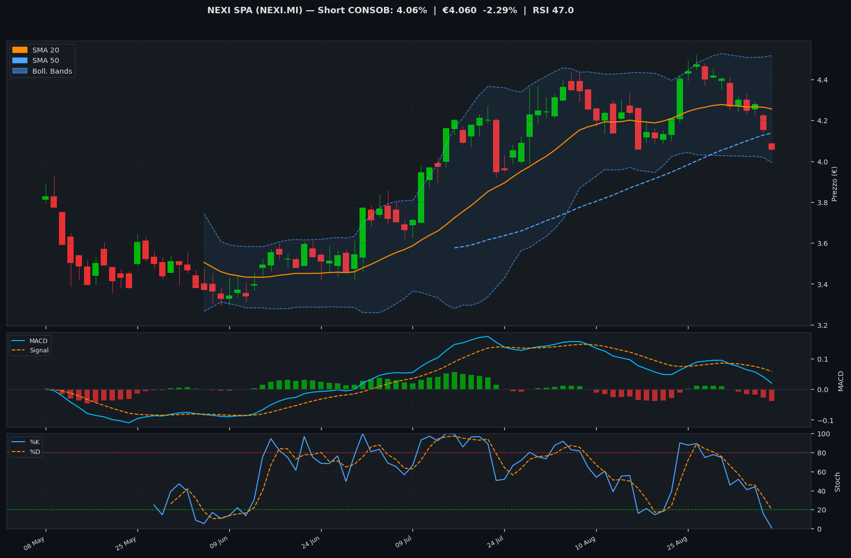Click the '€4.060' price in the title
The width and height of the screenshot is (851, 558).
(x=459, y=10)
